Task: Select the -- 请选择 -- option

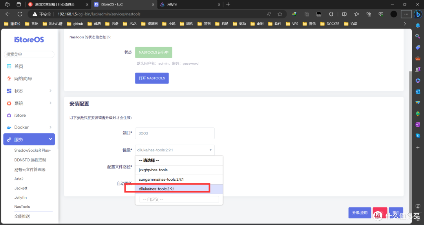Action: pyautogui.click(x=179, y=160)
